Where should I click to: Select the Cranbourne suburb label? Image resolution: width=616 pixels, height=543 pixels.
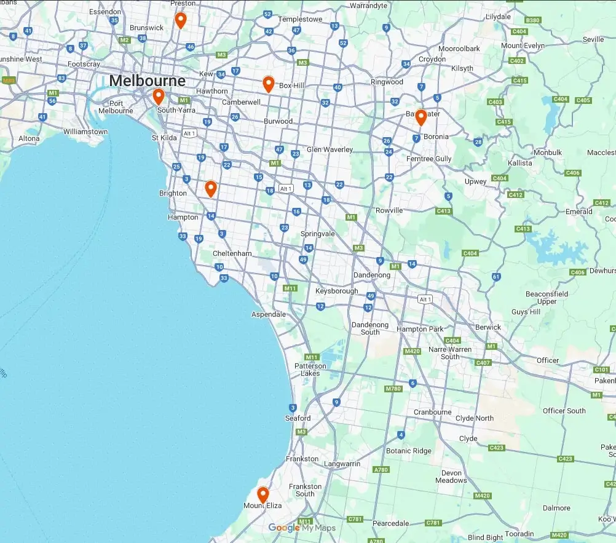click(432, 412)
